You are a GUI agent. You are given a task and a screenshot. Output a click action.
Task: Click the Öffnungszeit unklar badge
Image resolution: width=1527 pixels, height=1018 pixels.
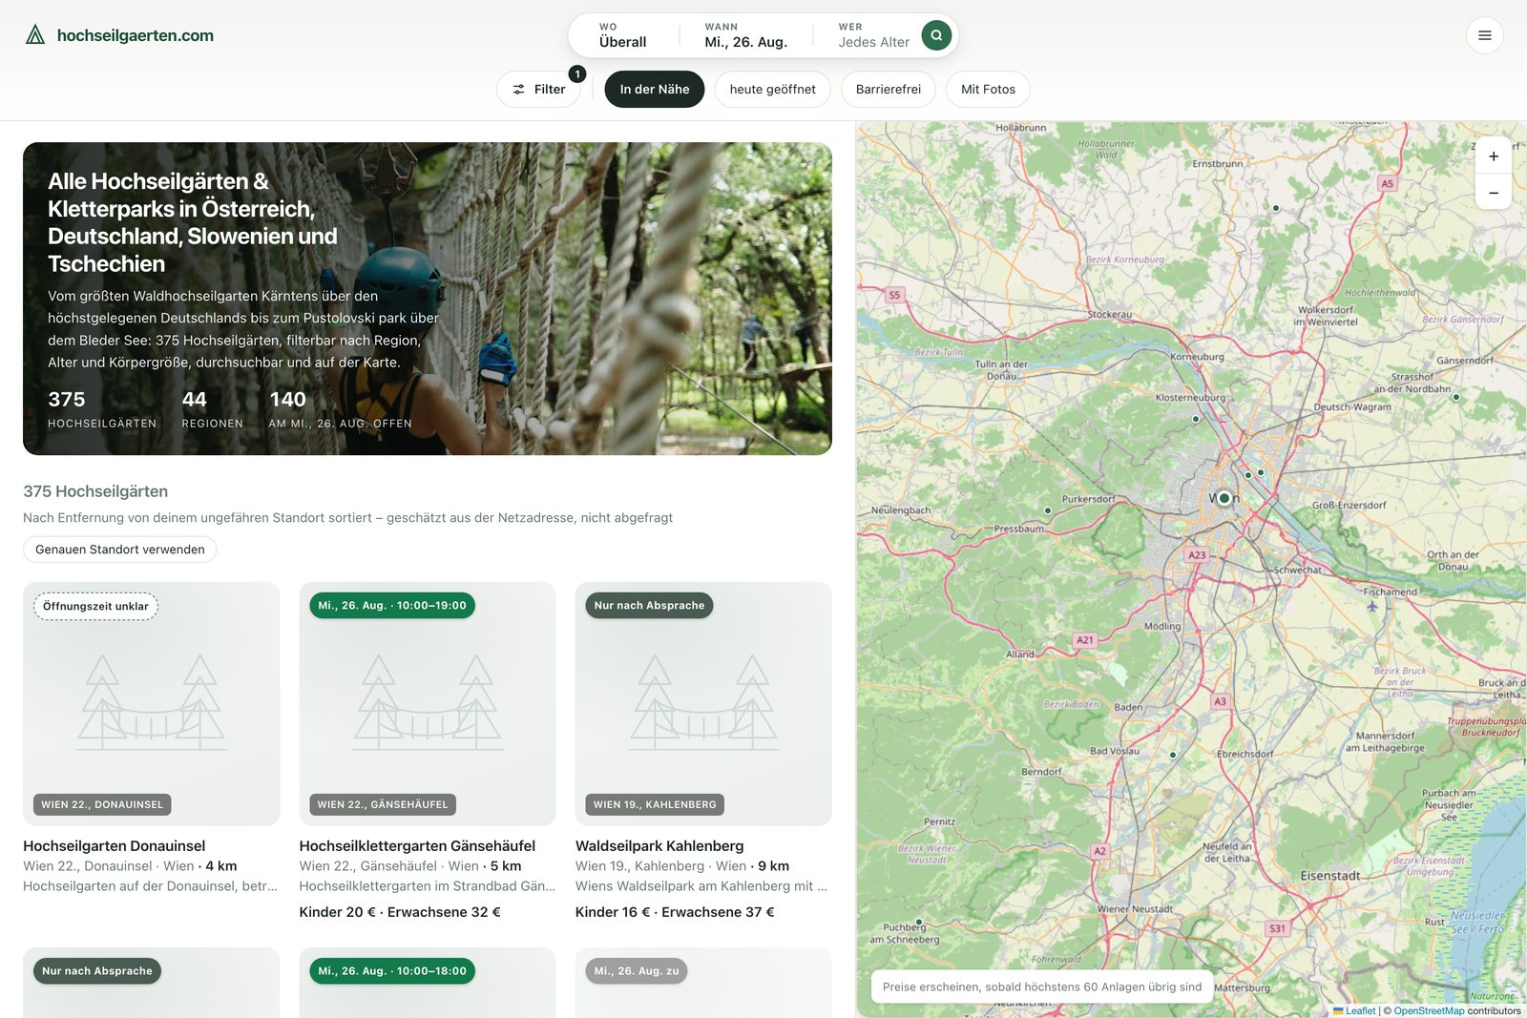(95, 606)
